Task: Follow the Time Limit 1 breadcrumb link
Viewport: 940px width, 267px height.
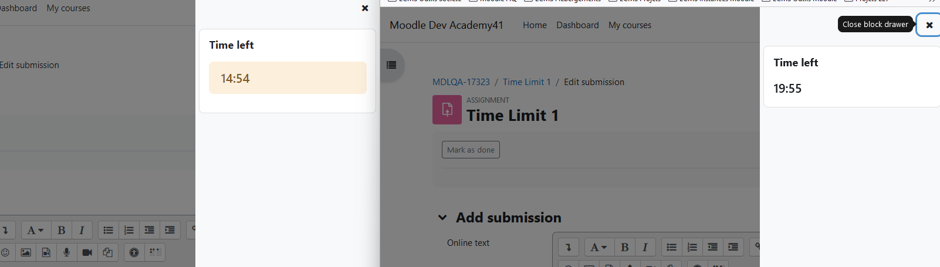Action: [x=527, y=82]
